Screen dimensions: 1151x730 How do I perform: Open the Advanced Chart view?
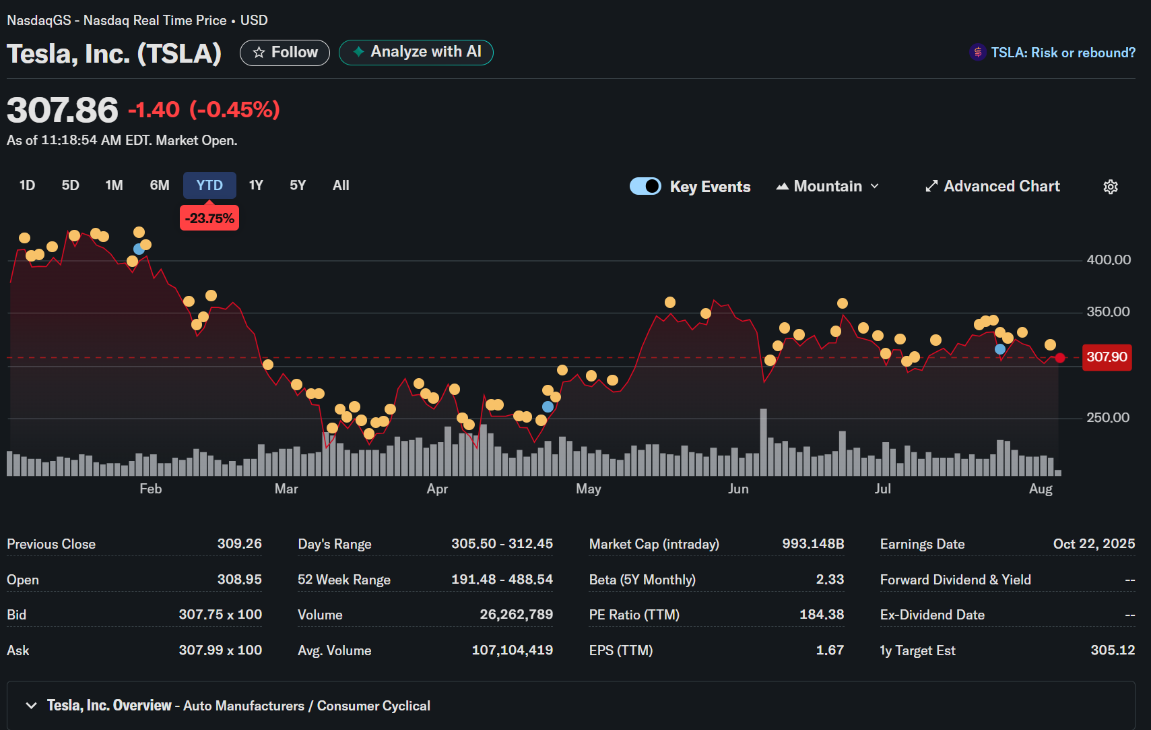993,186
